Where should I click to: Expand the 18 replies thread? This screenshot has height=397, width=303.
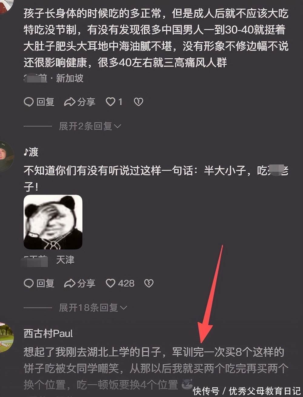(x=93, y=308)
